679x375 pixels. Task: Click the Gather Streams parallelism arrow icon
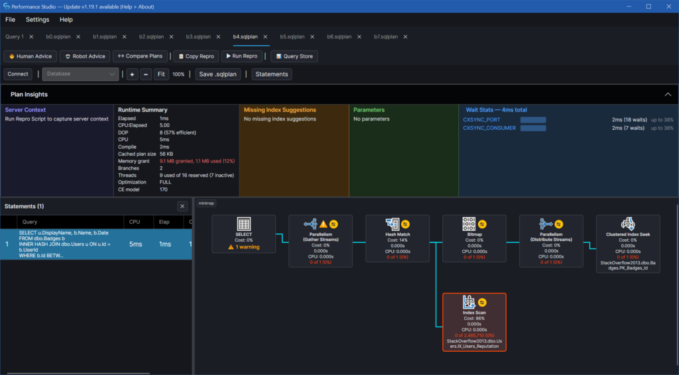[x=310, y=224]
